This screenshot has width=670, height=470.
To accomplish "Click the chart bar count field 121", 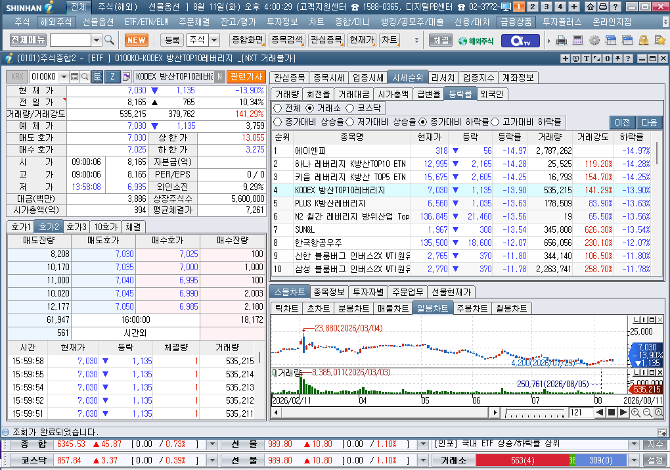I will 580,413.
